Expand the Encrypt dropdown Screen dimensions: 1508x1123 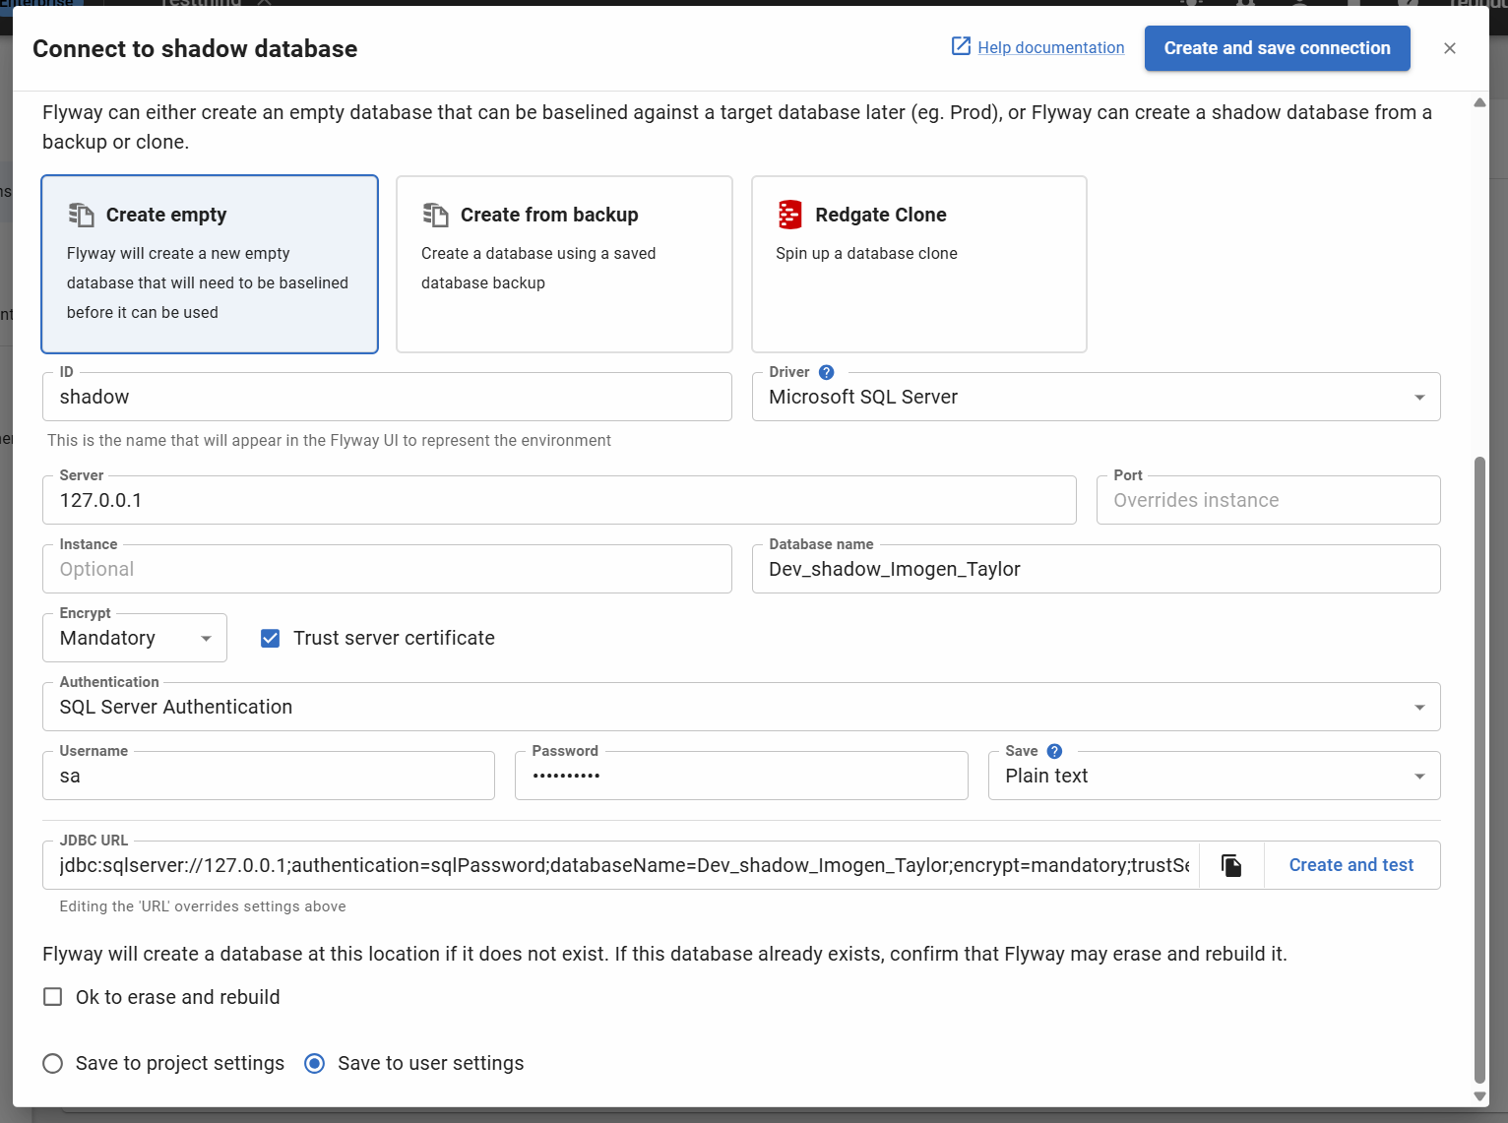tap(135, 638)
